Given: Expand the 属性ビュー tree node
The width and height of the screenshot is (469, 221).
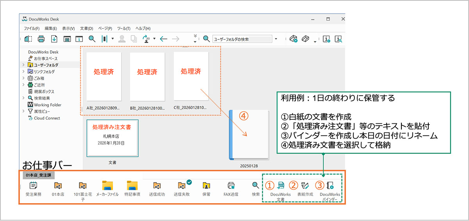Looking at the screenshot, I should [23, 111].
